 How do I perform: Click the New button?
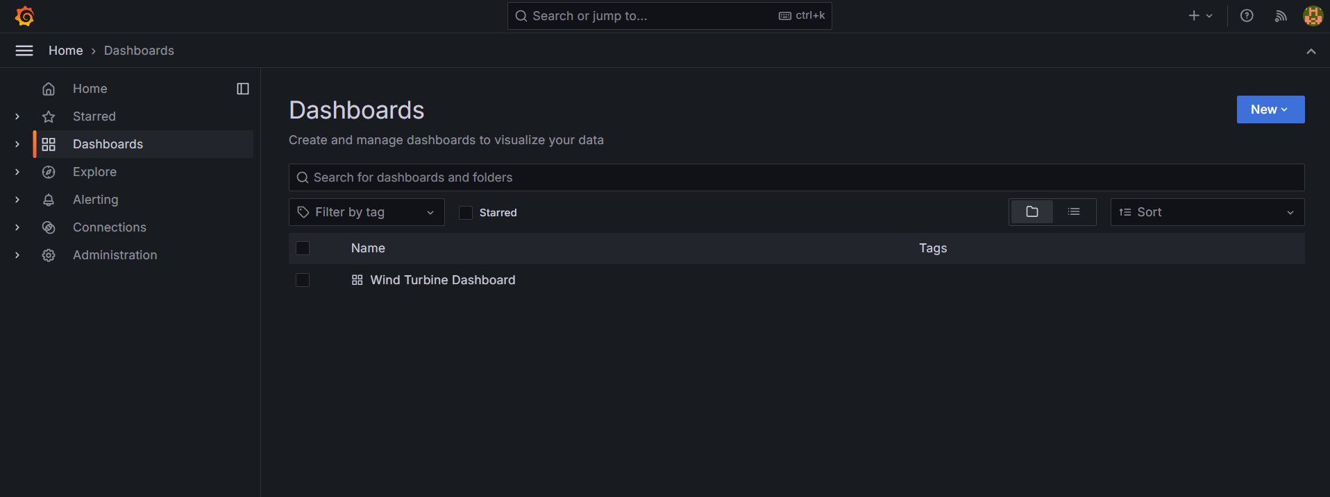[1270, 110]
